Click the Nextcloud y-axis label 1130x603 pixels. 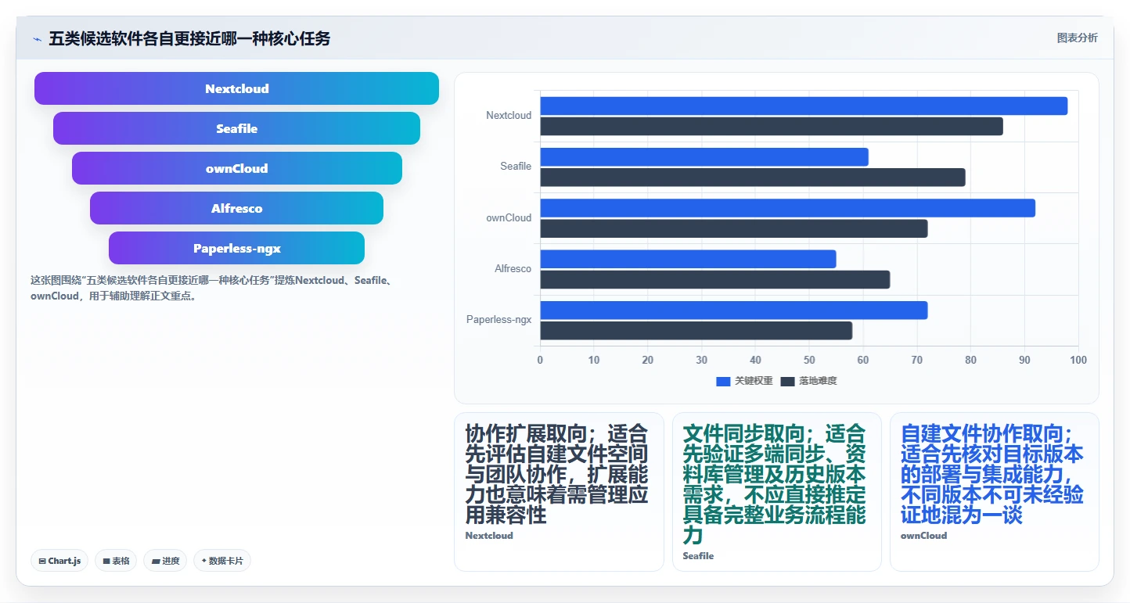tap(509, 115)
